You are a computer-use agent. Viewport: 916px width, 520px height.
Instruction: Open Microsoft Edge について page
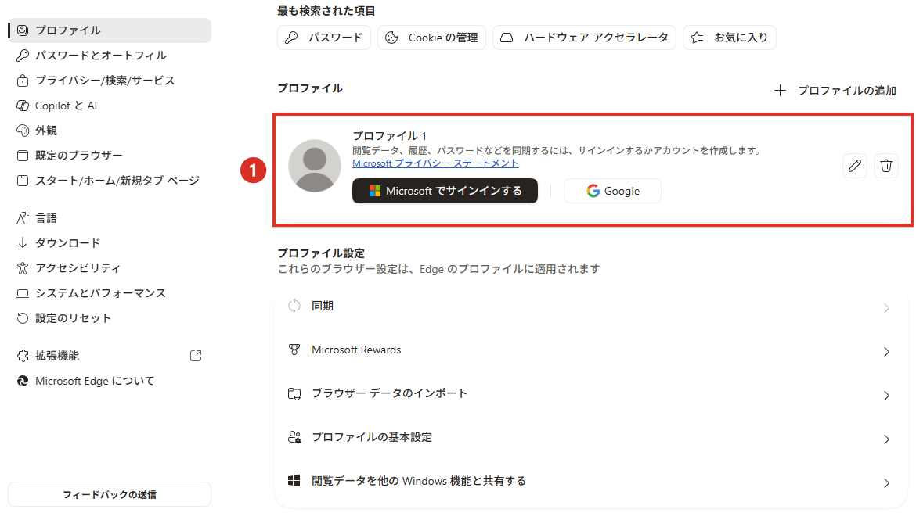[x=110, y=381]
